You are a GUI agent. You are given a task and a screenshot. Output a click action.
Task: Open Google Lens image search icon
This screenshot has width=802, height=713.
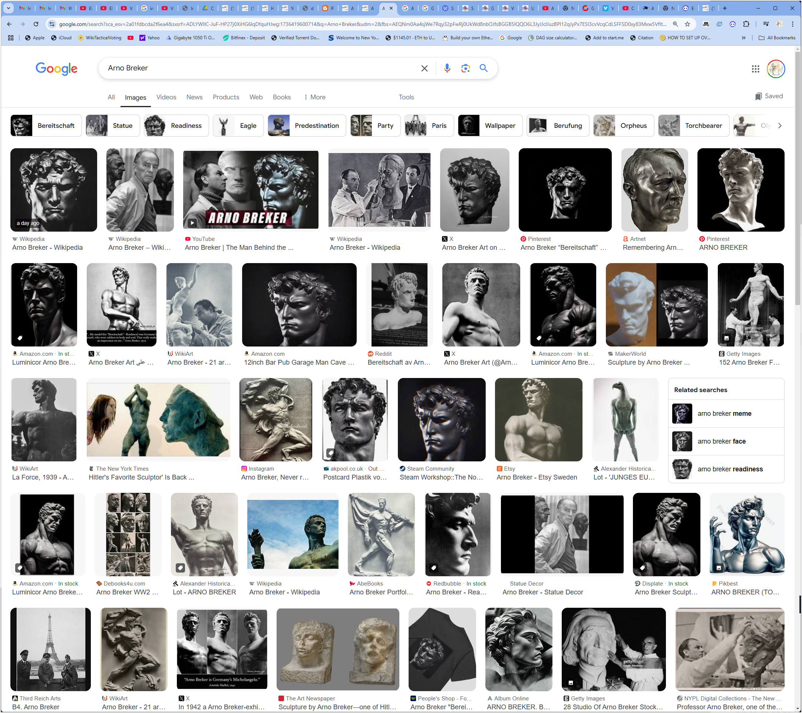click(465, 68)
